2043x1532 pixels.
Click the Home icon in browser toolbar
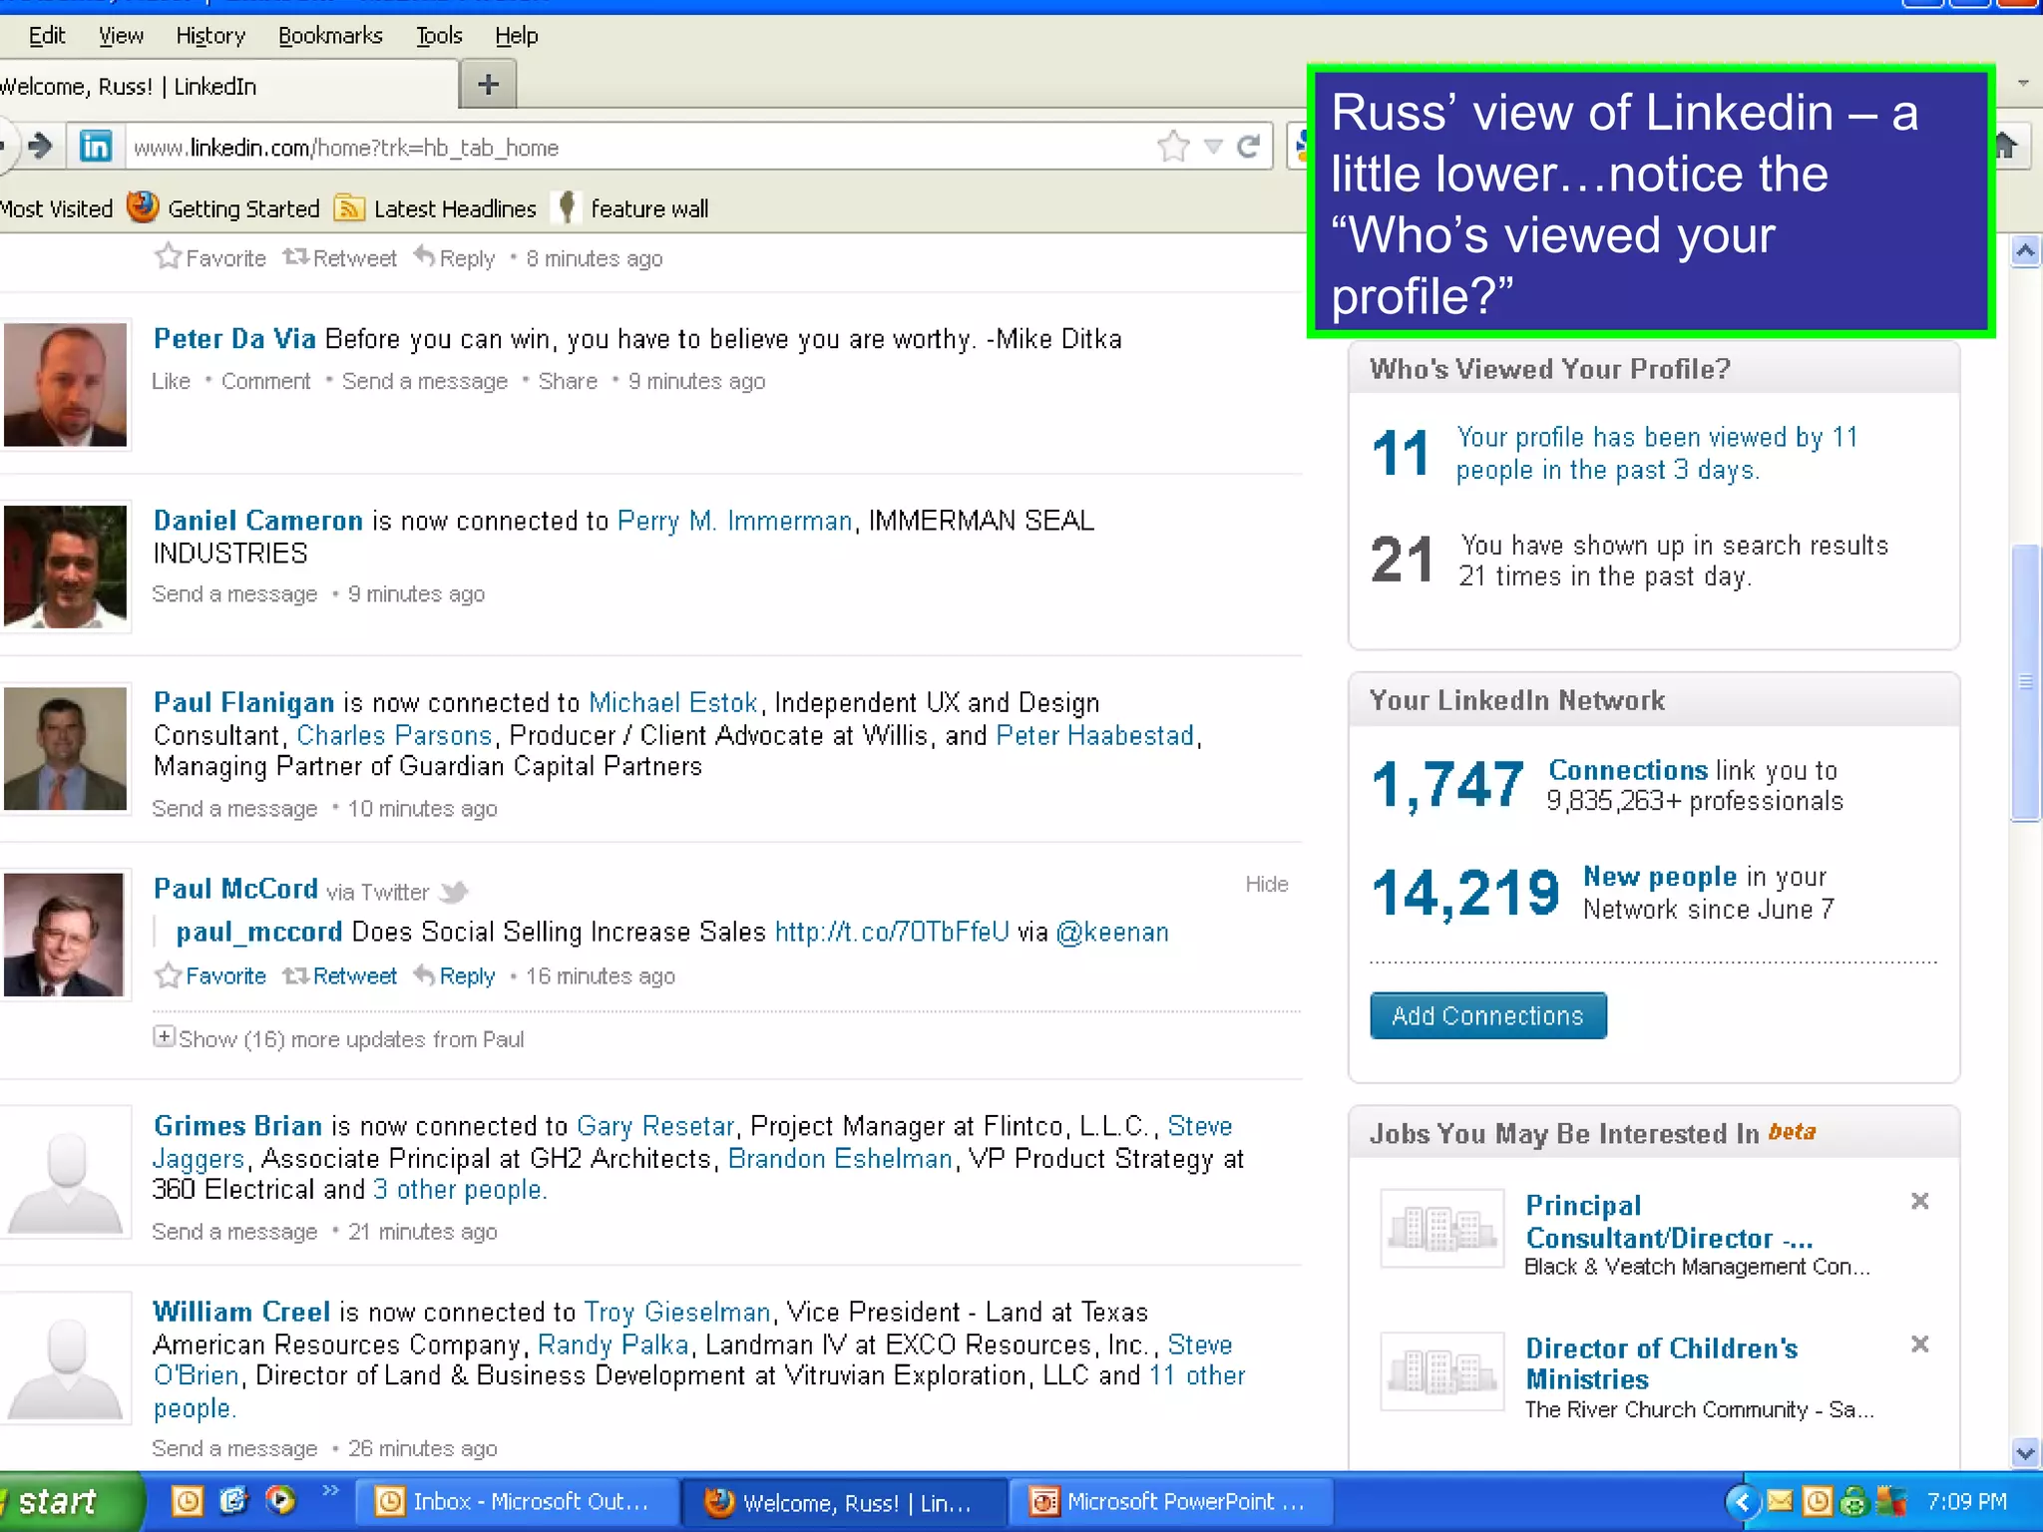coord(2006,147)
